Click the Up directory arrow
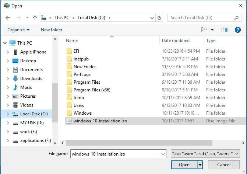This screenshot has height=174, width=247. pyautogui.click(x=35, y=18)
